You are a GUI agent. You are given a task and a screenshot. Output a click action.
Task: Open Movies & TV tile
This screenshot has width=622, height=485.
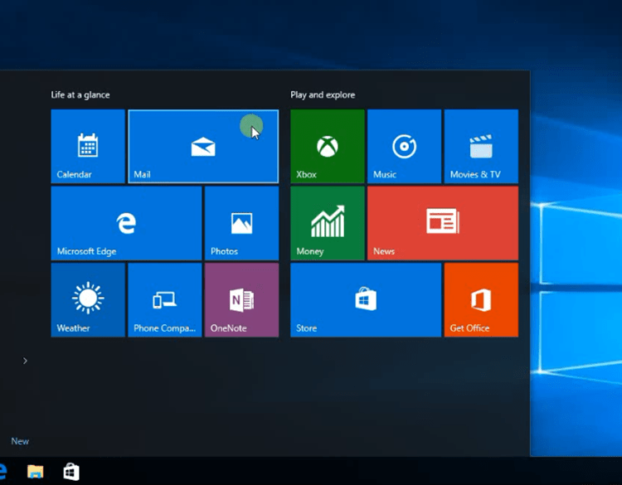point(481,147)
